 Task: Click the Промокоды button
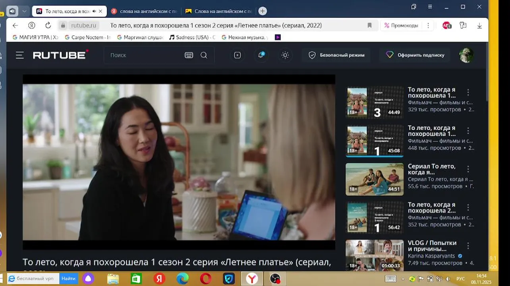tap(401, 25)
